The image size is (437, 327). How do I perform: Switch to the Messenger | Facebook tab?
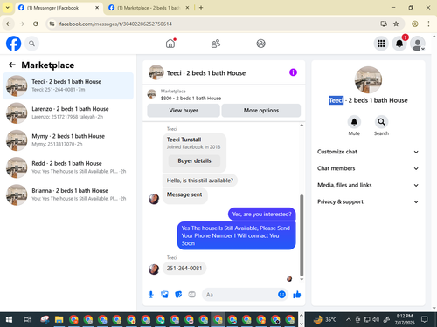coord(59,8)
